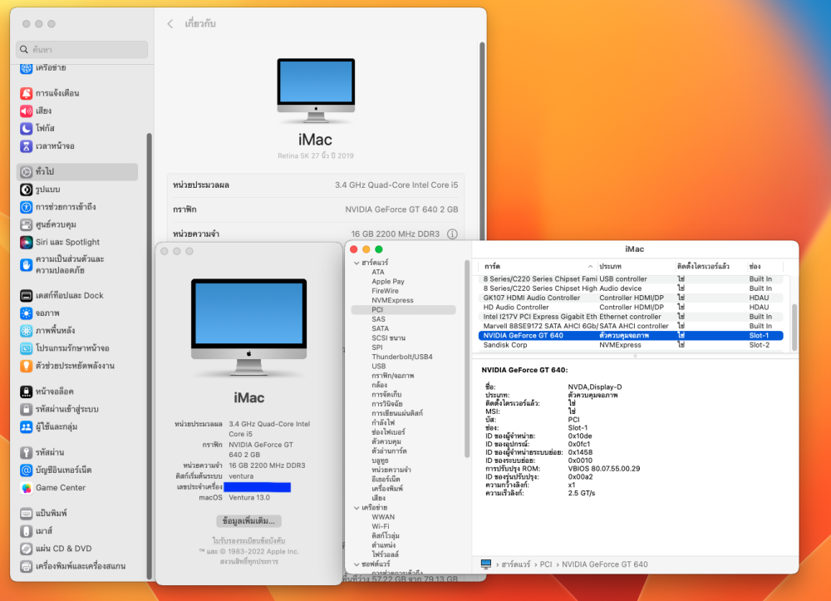Open Keyboard (แป้นพิมพ์) icon in sidebar

pos(26,514)
